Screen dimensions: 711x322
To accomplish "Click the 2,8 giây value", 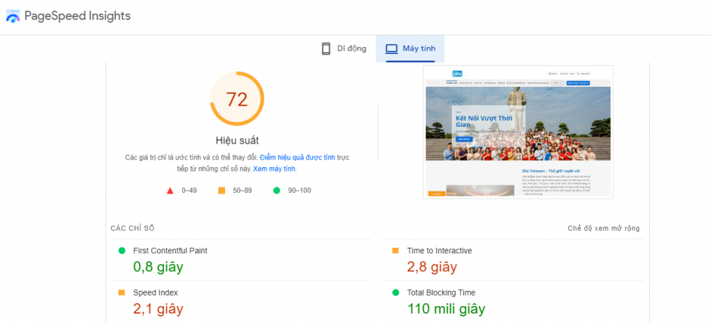I will tap(432, 267).
